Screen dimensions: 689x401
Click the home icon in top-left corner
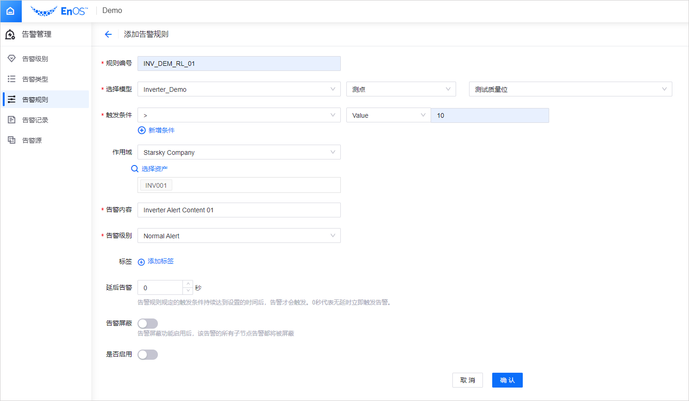pos(11,11)
